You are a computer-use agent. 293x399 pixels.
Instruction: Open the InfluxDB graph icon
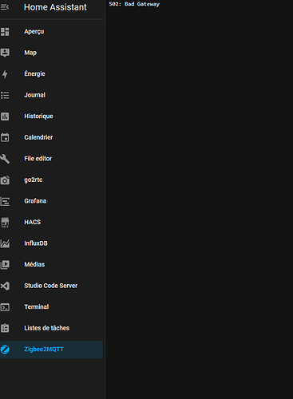coord(5,243)
